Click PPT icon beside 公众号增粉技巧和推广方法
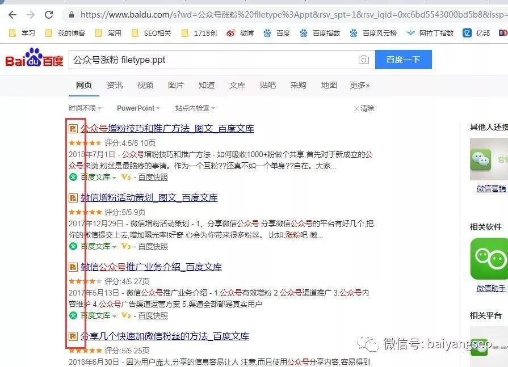Image resolution: width=508 pixels, height=367 pixels. 73,129
